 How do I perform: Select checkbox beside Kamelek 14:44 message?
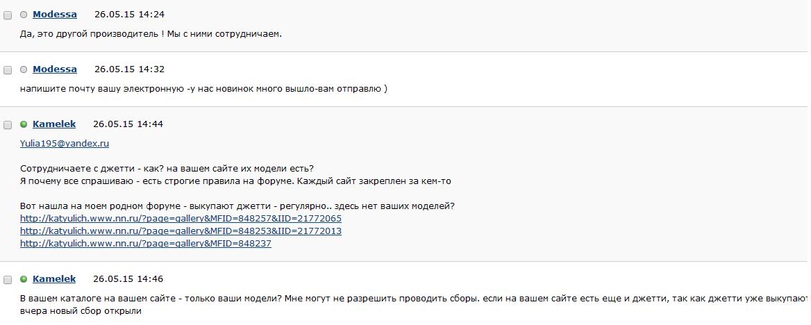8,125
